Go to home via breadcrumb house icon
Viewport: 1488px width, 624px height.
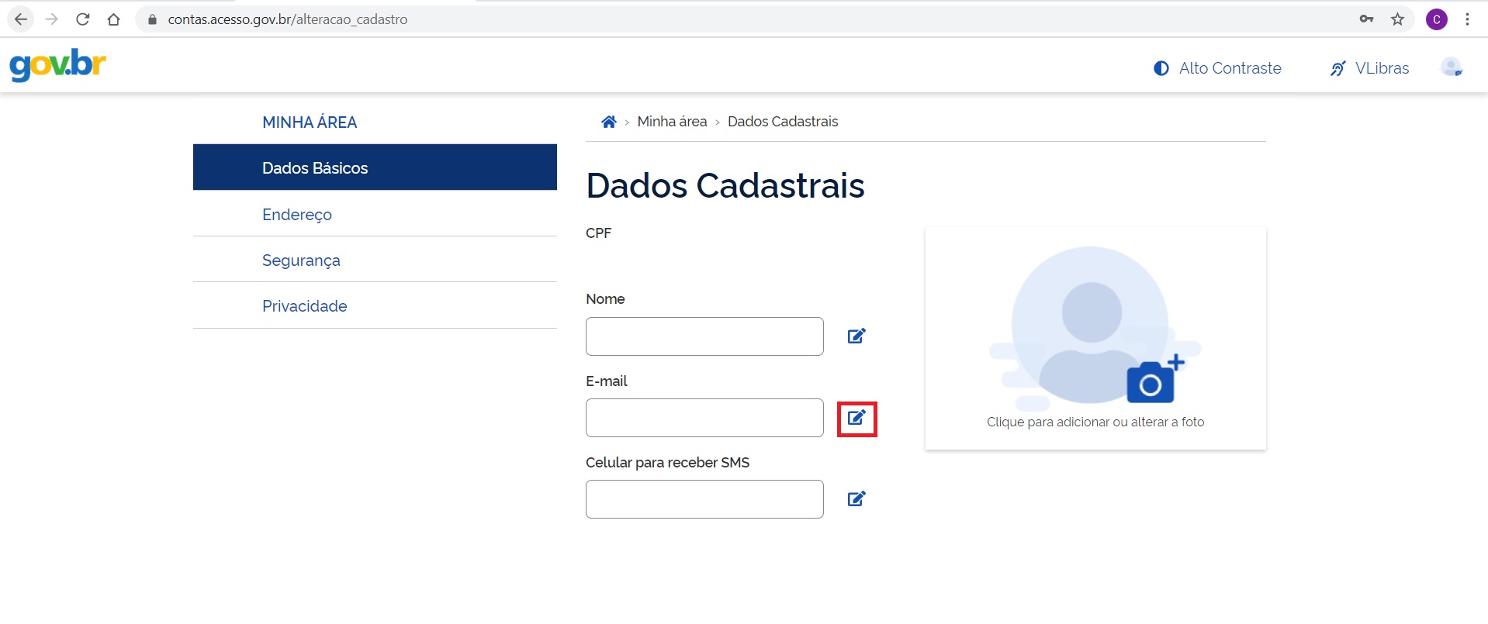[608, 122]
